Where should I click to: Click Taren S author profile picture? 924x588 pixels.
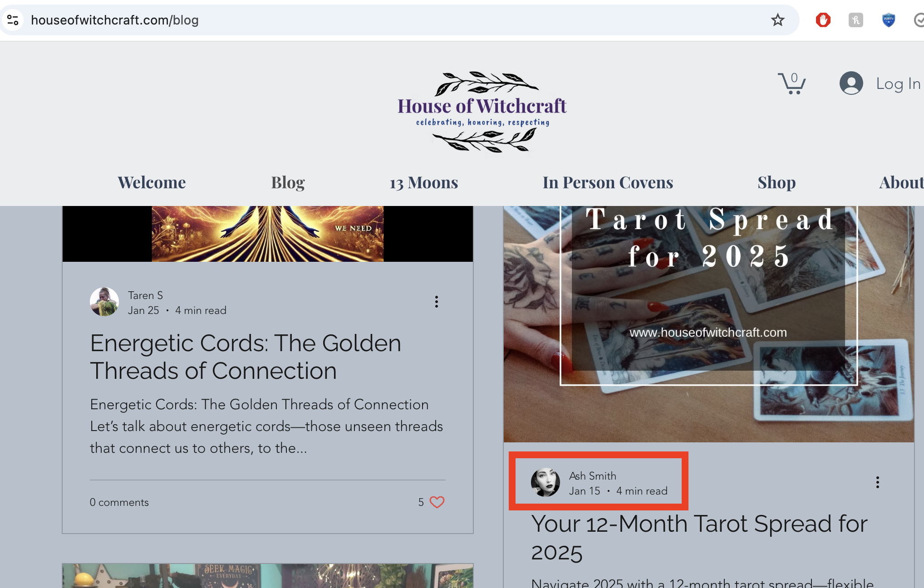coord(104,302)
